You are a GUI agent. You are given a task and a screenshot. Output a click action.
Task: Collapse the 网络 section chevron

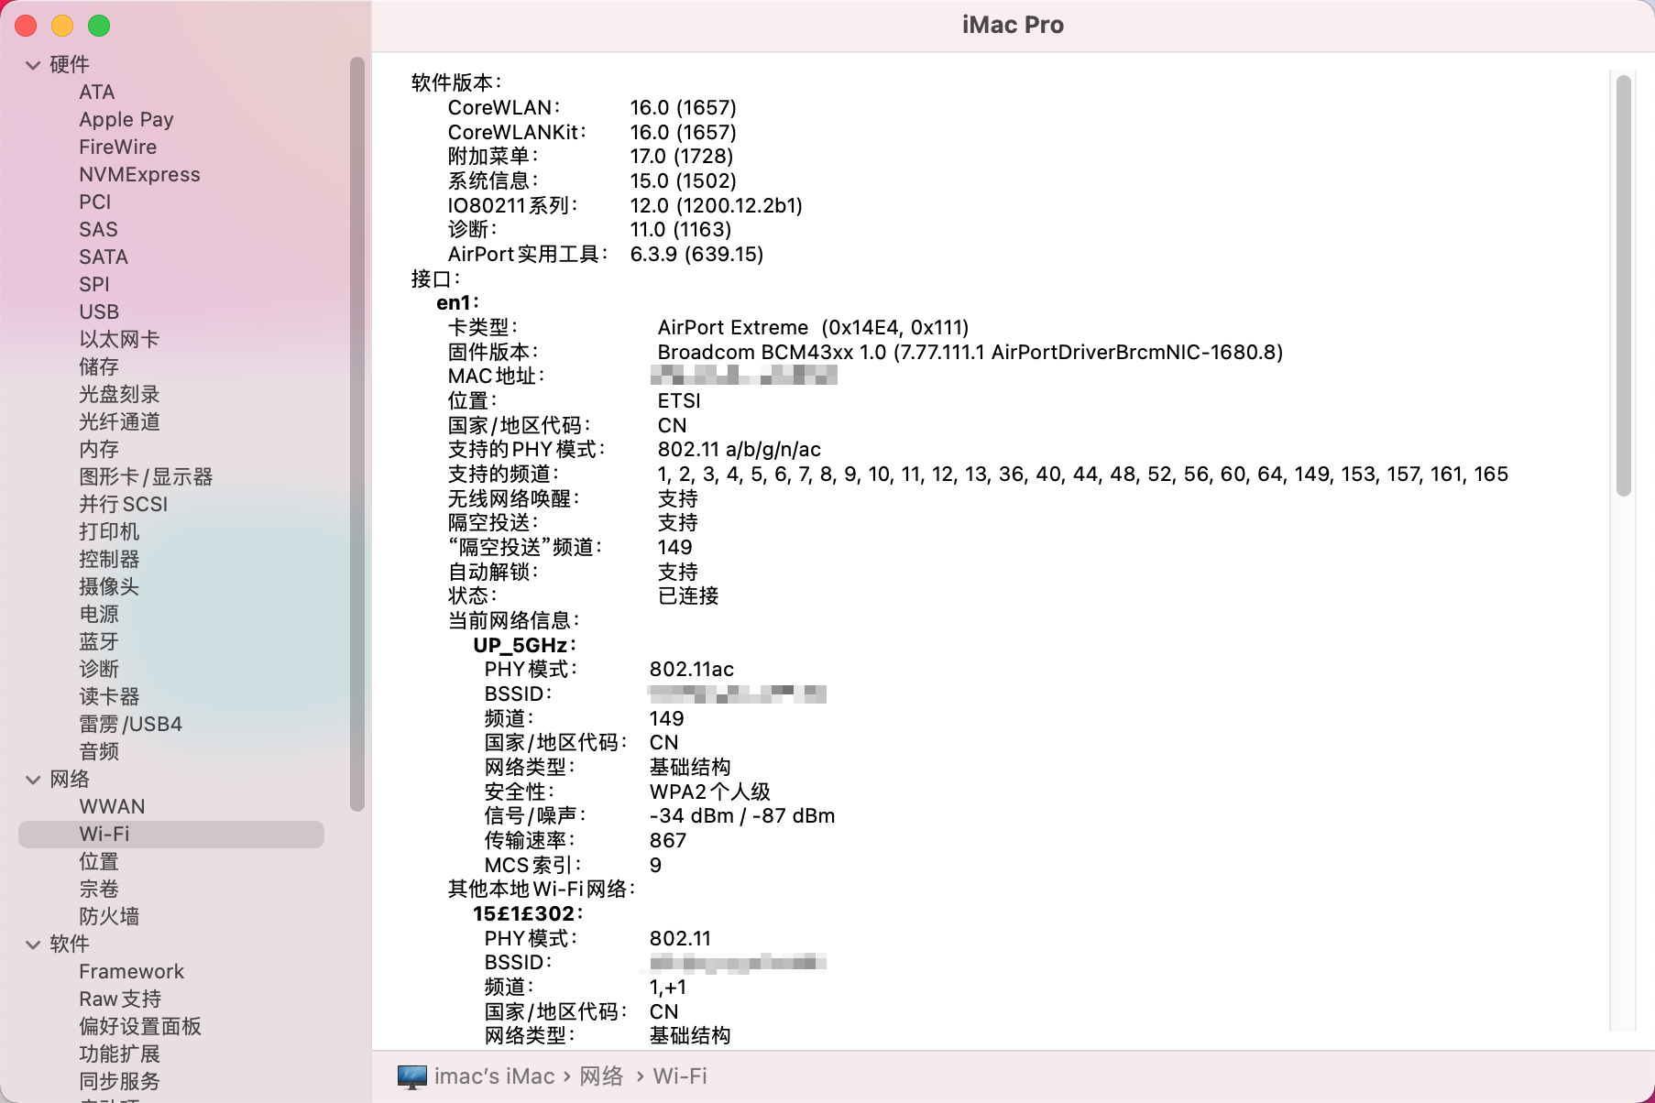(33, 780)
